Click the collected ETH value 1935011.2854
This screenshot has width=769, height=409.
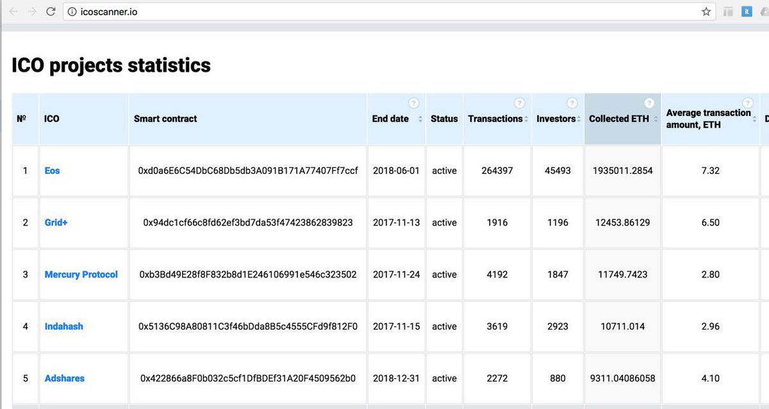point(623,171)
